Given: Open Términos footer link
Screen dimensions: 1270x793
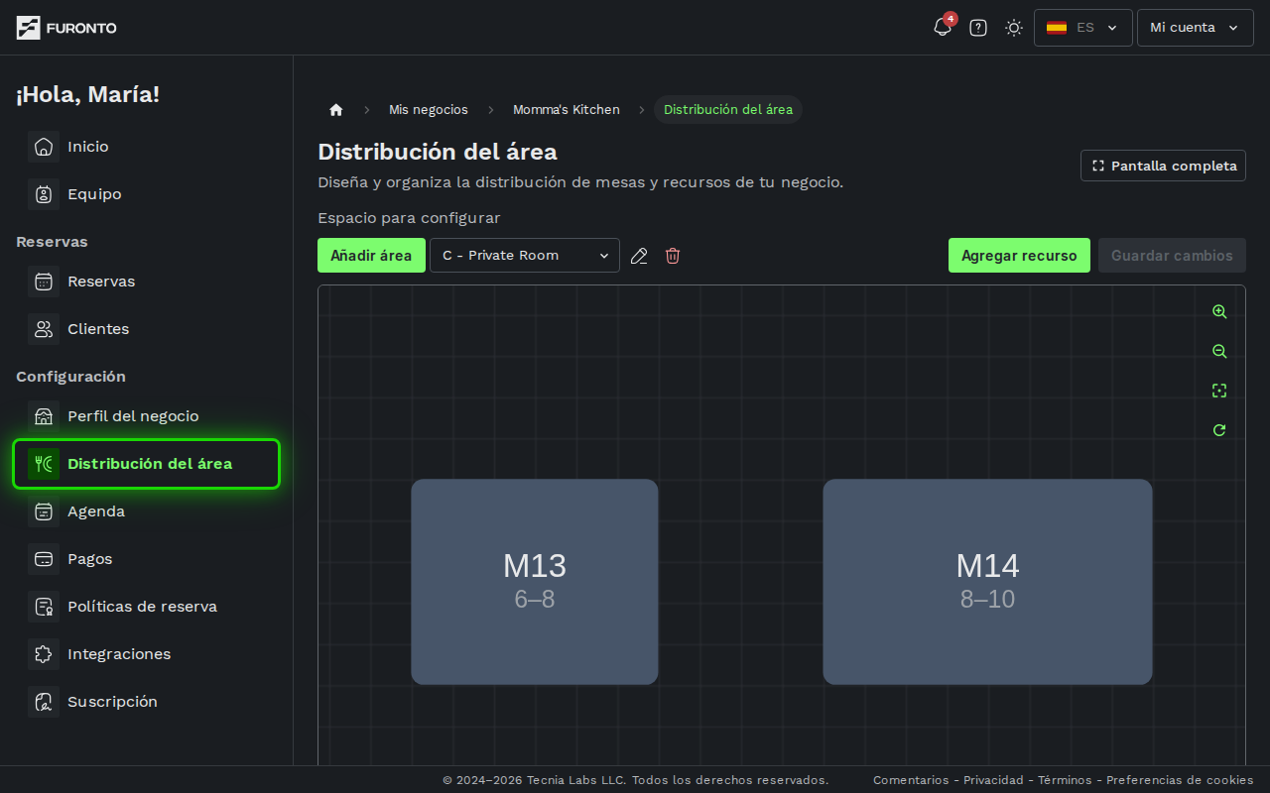Looking at the screenshot, I should tap(1065, 780).
